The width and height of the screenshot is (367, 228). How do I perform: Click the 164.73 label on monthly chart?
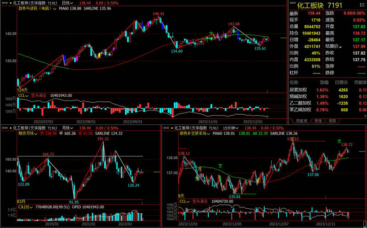click(x=48, y=154)
